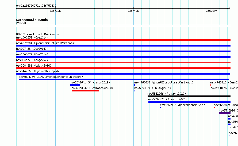Click the red bar under nsv1000252
This screenshot has height=146, width=238.
(x=123, y=40)
